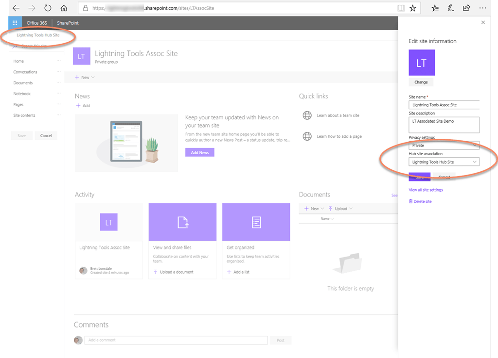The width and height of the screenshot is (498, 358).
Task: Open the browser share icon
Action: [x=466, y=8]
